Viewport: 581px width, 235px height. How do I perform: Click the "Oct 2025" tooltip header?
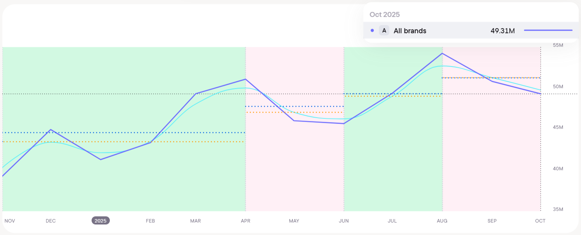pos(385,15)
